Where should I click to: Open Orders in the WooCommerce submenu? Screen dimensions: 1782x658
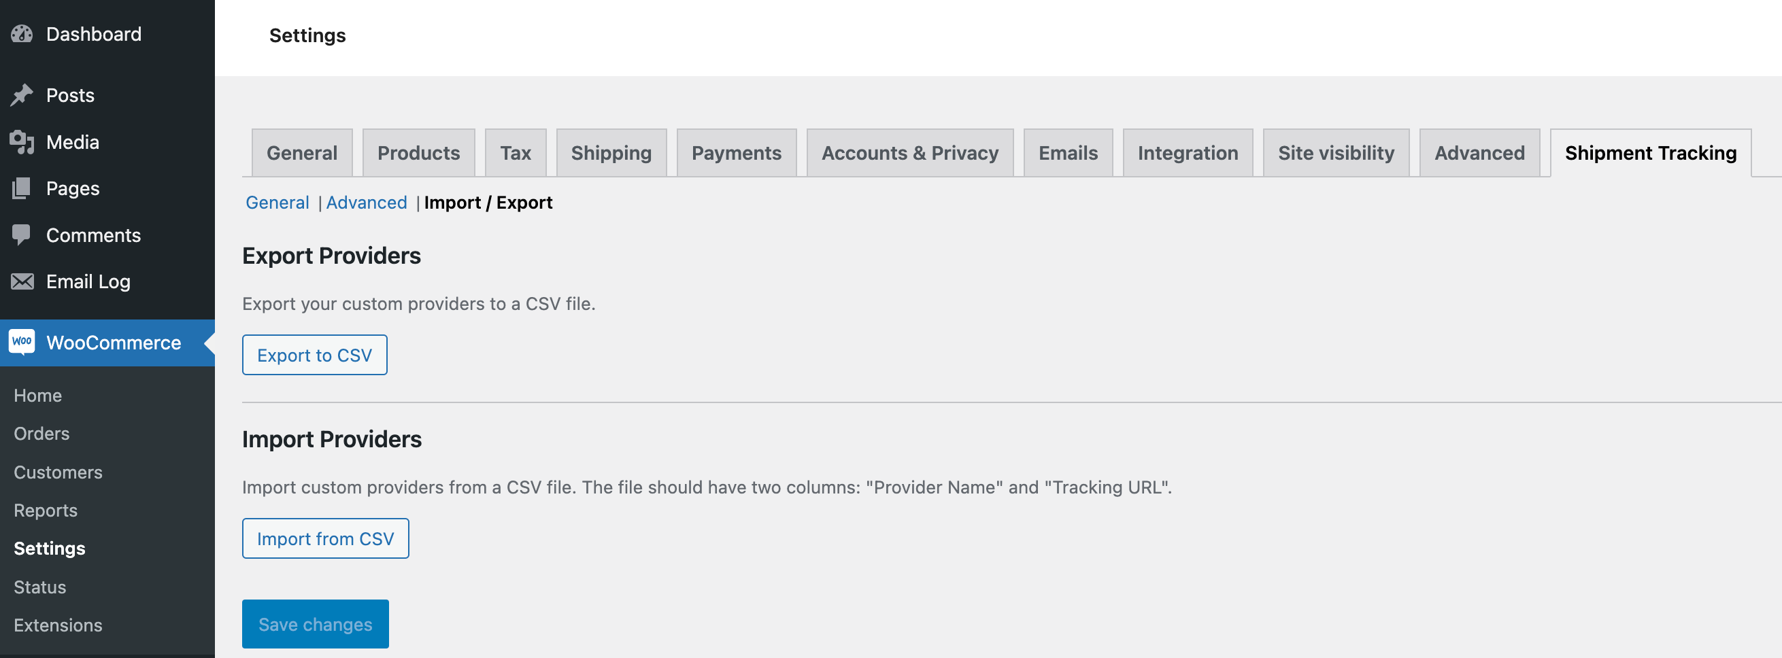tap(41, 434)
